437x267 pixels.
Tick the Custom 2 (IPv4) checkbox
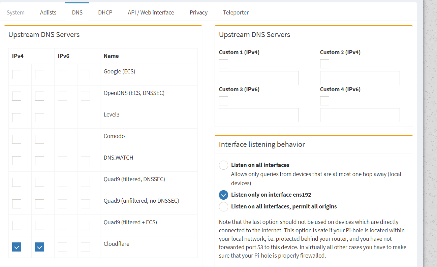pyautogui.click(x=324, y=64)
